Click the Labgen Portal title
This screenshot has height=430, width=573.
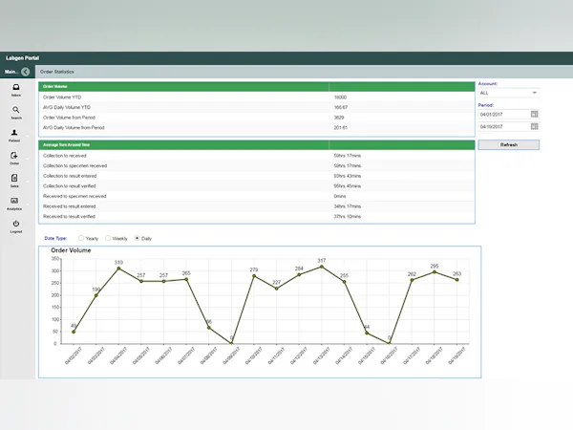pyautogui.click(x=22, y=57)
